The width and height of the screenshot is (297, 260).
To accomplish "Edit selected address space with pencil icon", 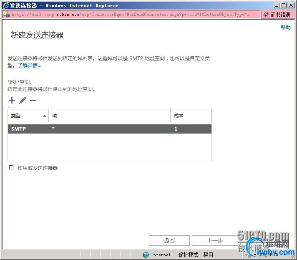I will click(x=23, y=101).
